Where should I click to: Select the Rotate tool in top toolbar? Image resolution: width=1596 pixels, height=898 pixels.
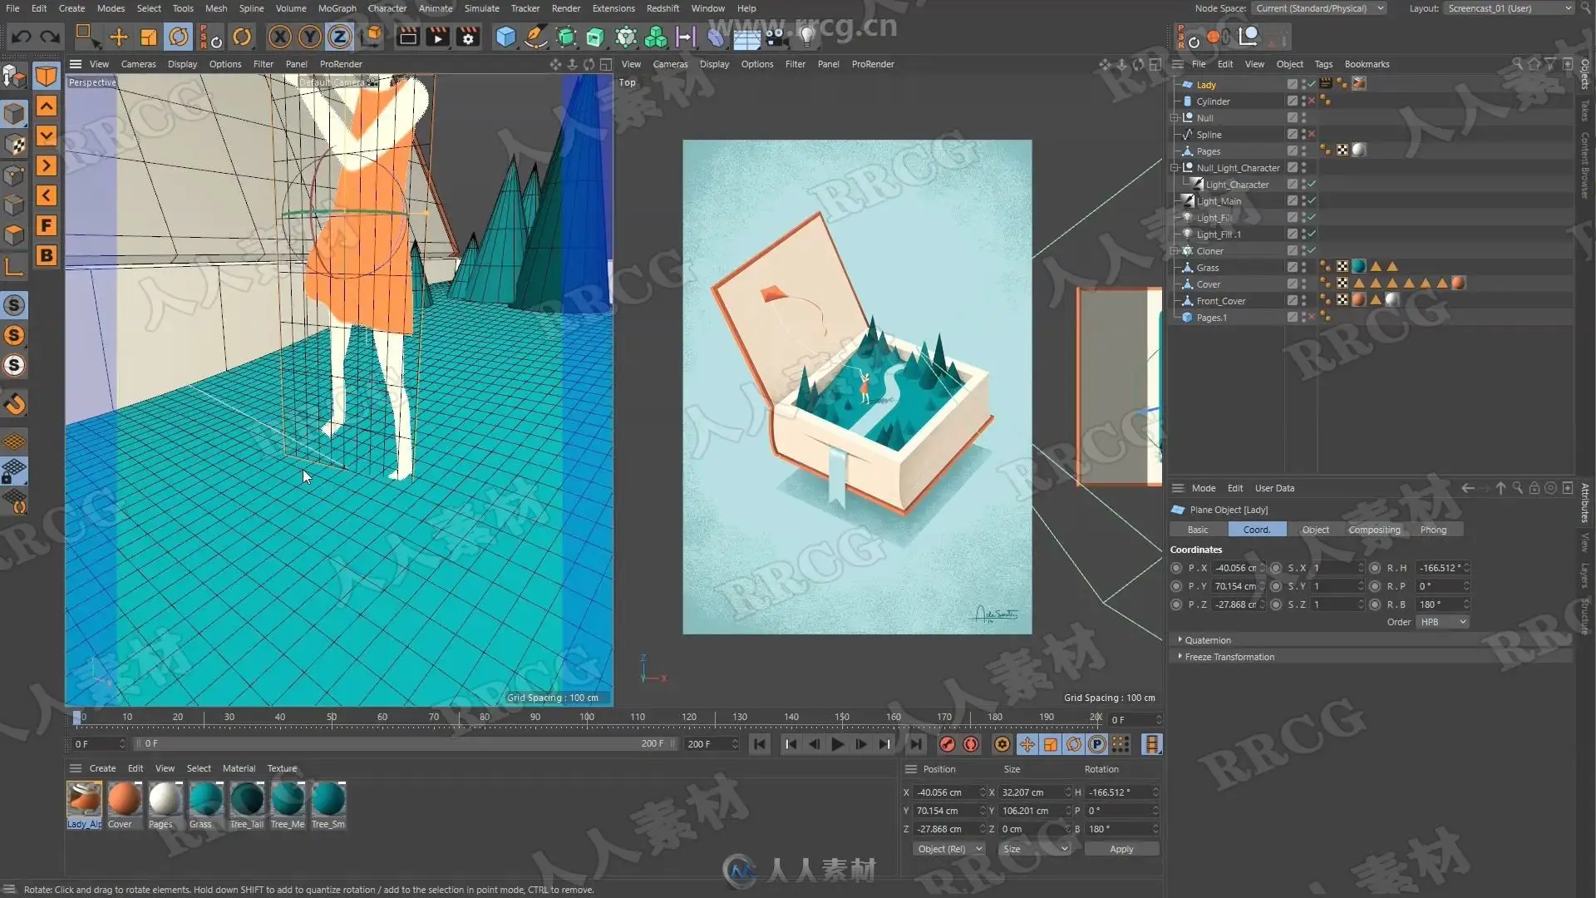click(x=179, y=37)
